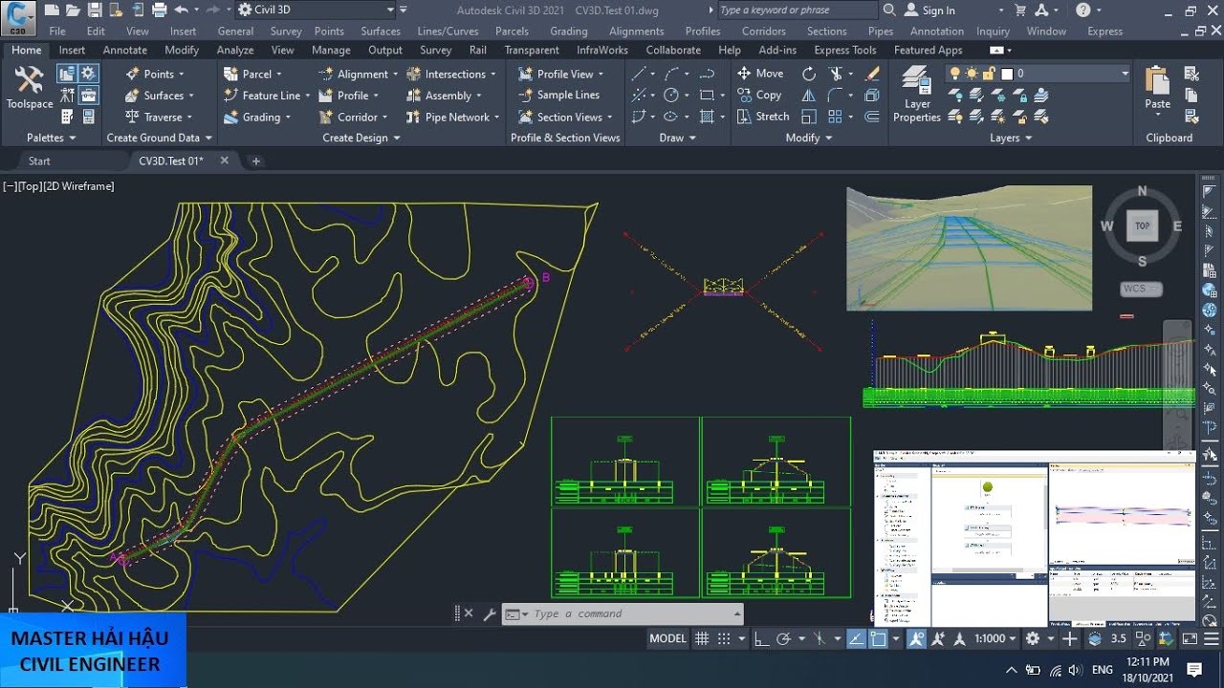The height and width of the screenshot is (688, 1224).
Task: Click the Stretch button
Action: 763,117
